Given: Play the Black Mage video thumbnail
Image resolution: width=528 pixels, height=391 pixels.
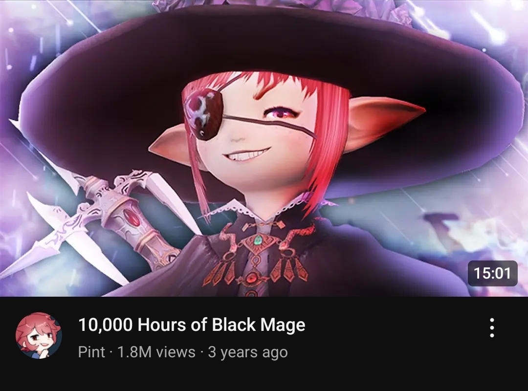Looking at the screenshot, I should coord(264,148).
